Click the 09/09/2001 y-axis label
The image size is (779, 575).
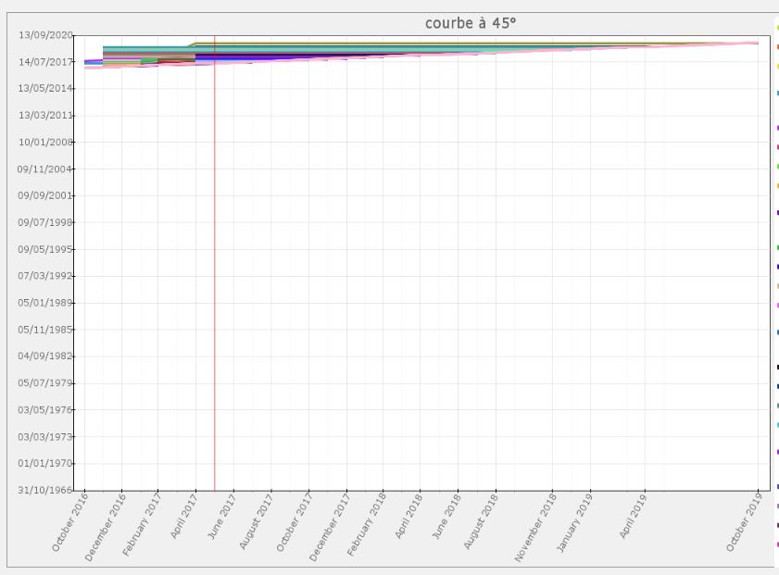(45, 196)
